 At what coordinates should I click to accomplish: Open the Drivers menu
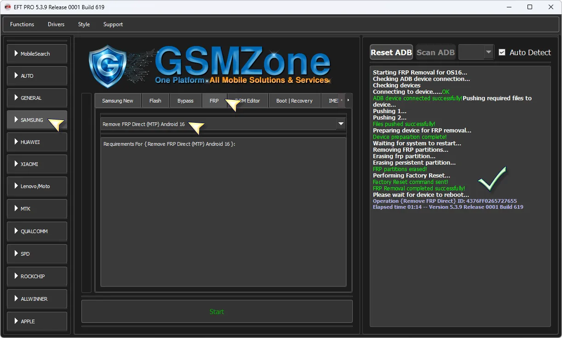tap(56, 24)
